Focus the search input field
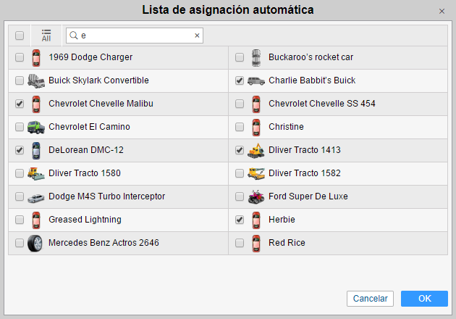Image resolution: width=456 pixels, height=319 pixels. click(x=134, y=36)
